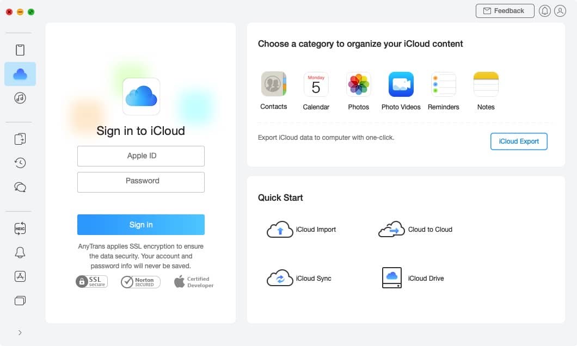Click the SSL secure badge
577x346 pixels.
[x=91, y=282]
